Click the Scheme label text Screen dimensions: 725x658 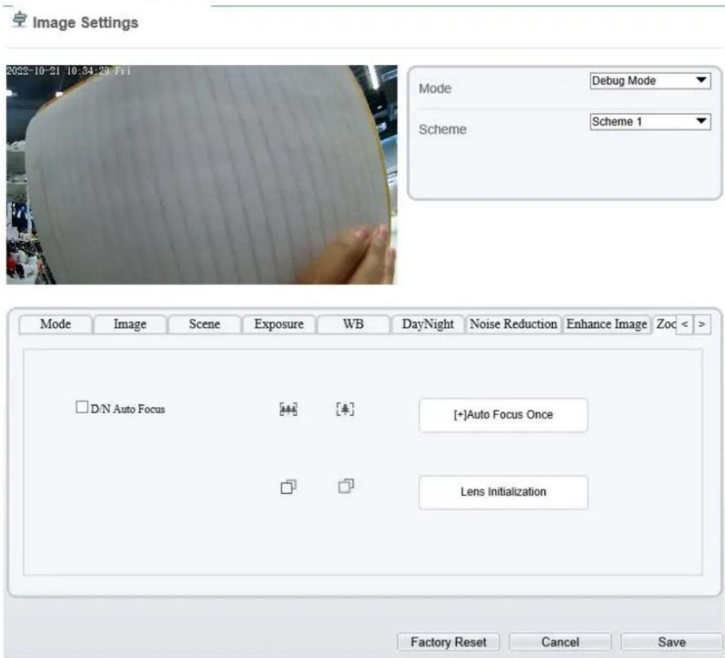(x=443, y=130)
